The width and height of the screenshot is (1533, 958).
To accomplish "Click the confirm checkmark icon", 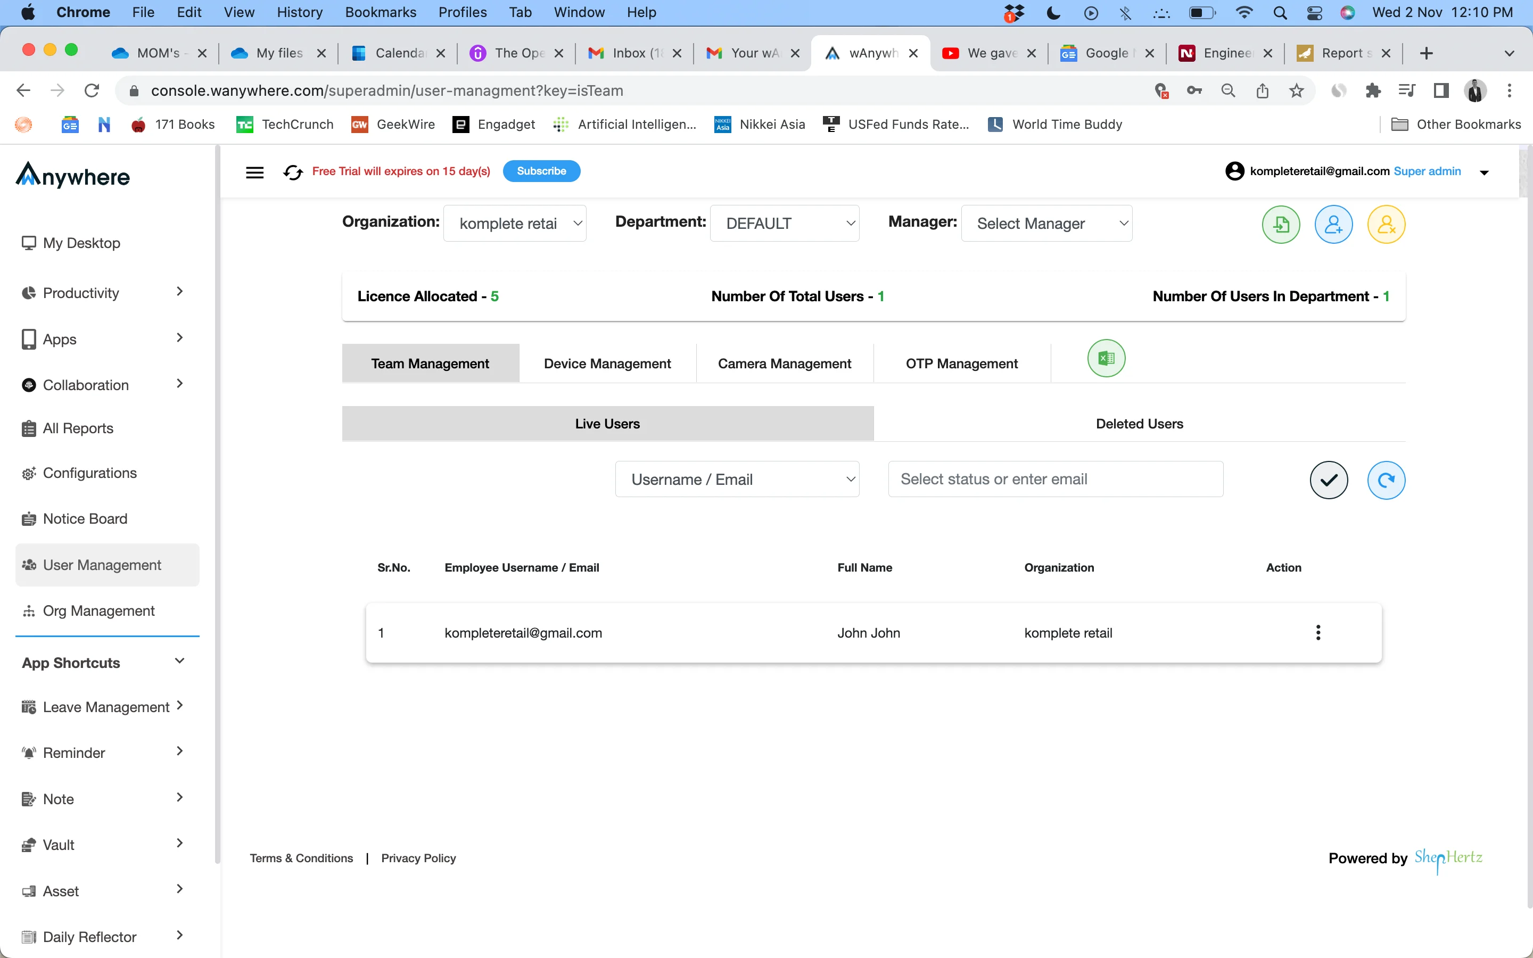I will [x=1329, y=478].
